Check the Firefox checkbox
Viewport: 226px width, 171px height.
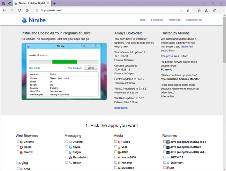[18, 152]
